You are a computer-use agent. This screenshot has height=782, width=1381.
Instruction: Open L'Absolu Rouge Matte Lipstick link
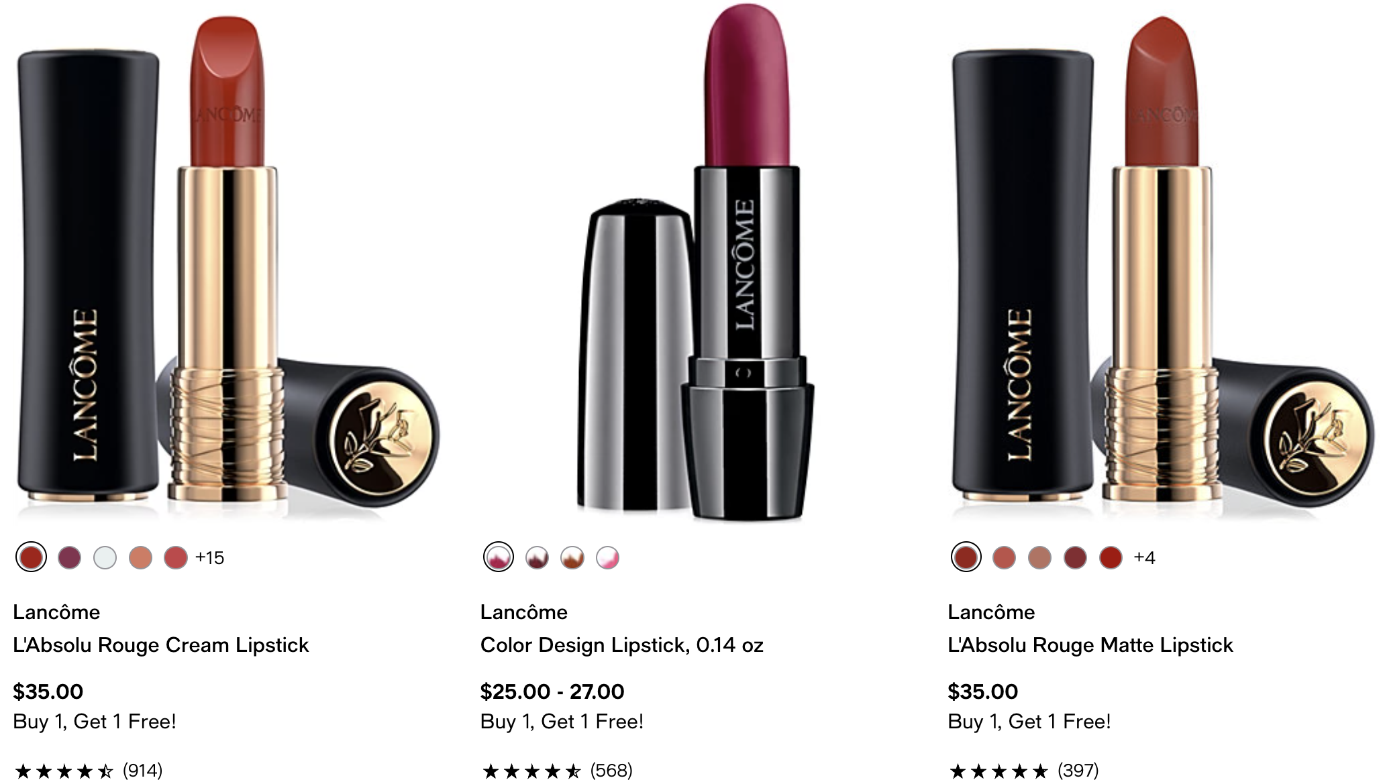[1090, 645]
